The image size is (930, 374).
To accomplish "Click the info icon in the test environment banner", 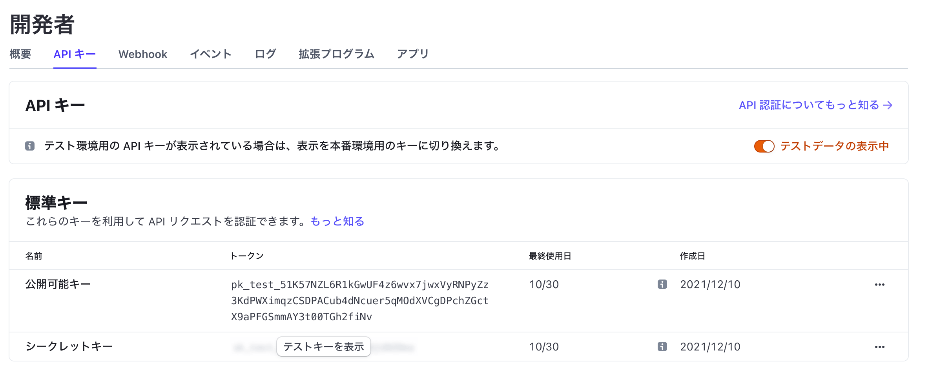I will [31, 146].
